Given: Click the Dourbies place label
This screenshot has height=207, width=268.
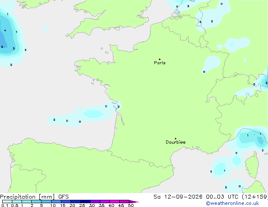Looking at the screenshot, I should pos(175,142).
